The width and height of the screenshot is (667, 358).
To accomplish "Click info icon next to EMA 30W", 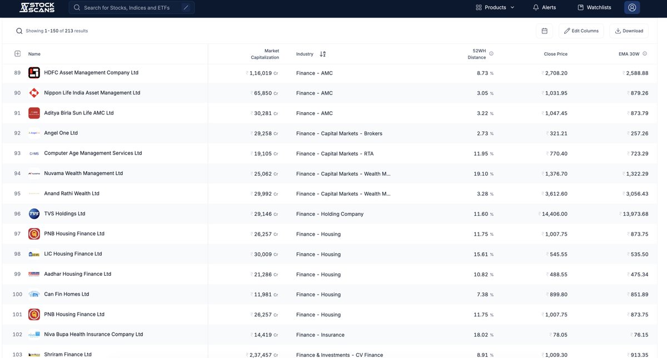I will click(x=645, y=54).
